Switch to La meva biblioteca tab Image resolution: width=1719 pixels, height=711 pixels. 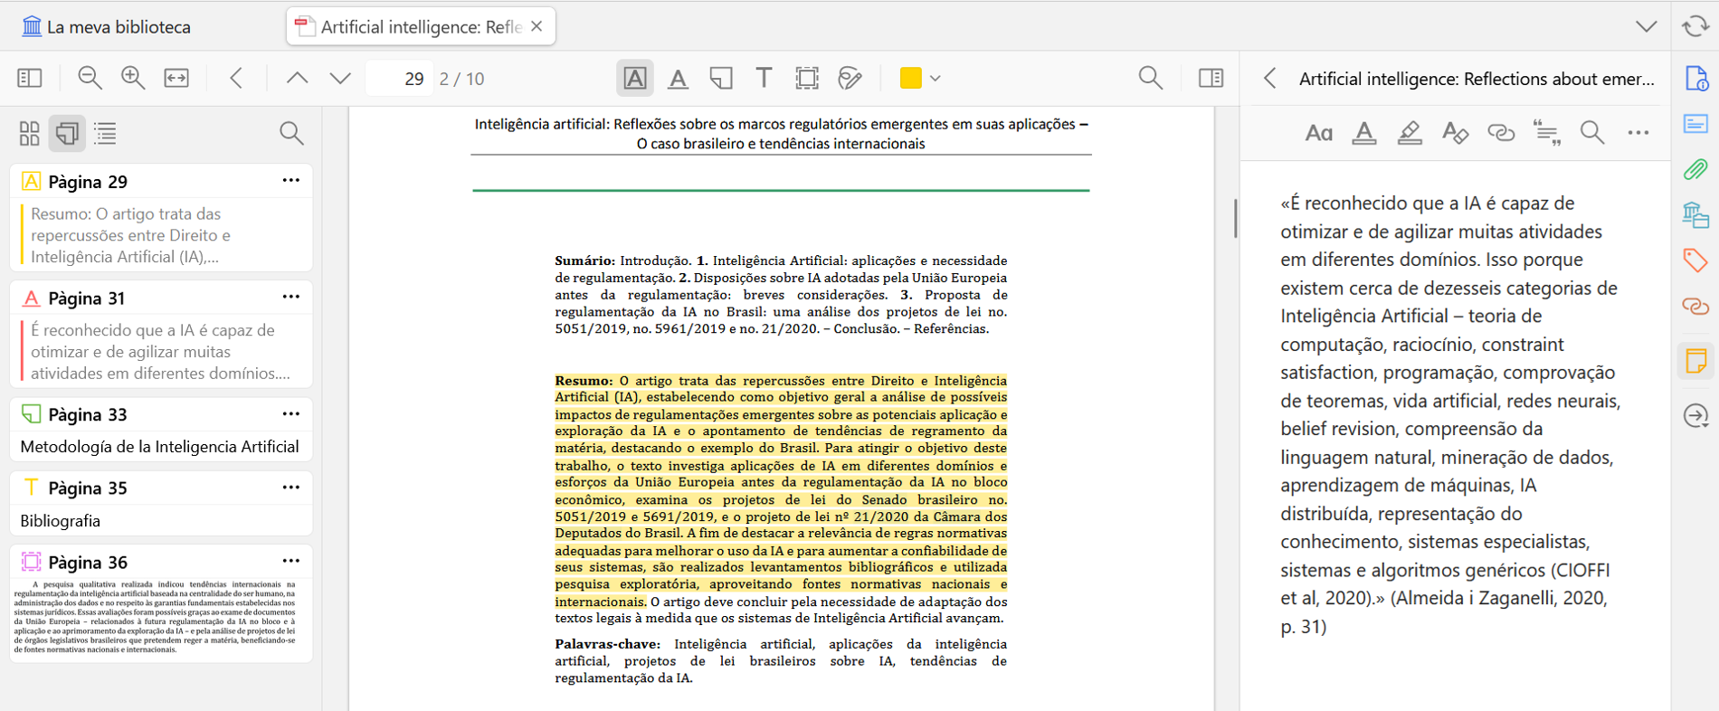(x=107, y=26)
